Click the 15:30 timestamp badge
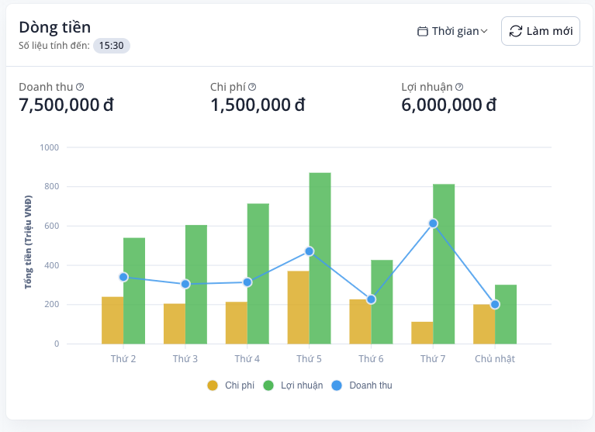The height and width of the screenshot is (432, 595). pyautogui.click(x=111, y=46)
